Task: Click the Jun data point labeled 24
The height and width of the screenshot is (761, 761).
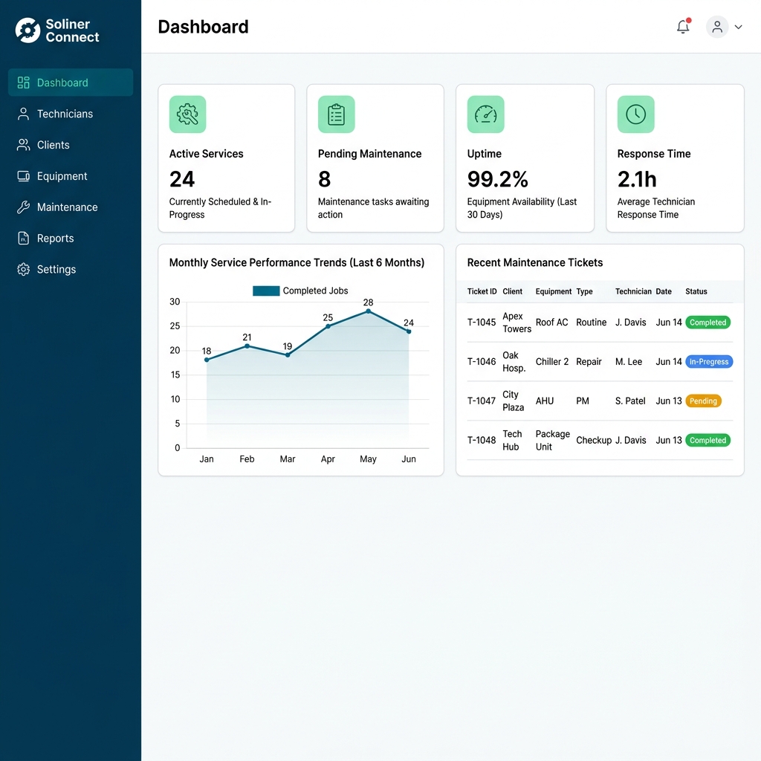Action: (x=409, y=331)
